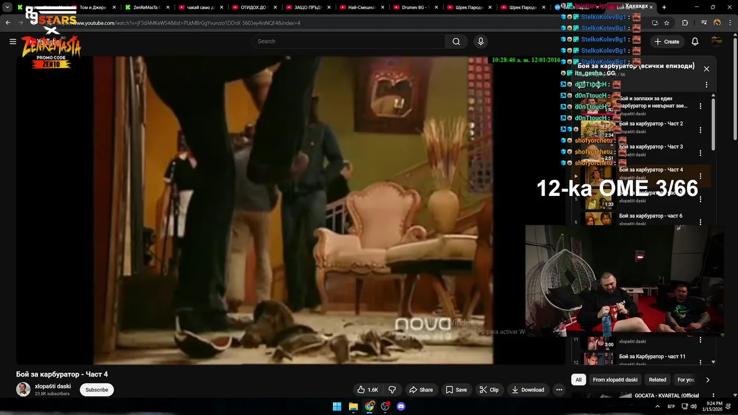Open options for Бой за карбуратор - Част 3
Image resolution: width=738 pixels, height=415 pixels.
coord(701,153)
